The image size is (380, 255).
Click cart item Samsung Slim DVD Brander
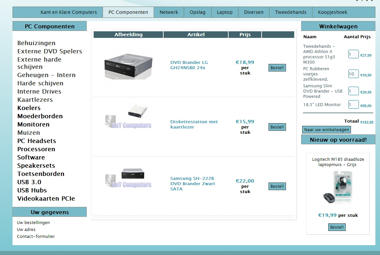point(323,91)
